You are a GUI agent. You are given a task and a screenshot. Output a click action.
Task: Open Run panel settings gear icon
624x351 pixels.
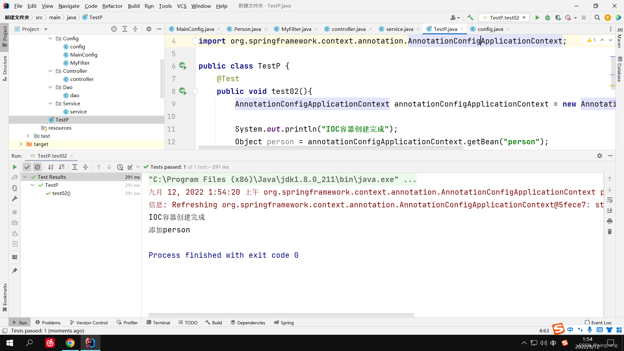(600, 156)
